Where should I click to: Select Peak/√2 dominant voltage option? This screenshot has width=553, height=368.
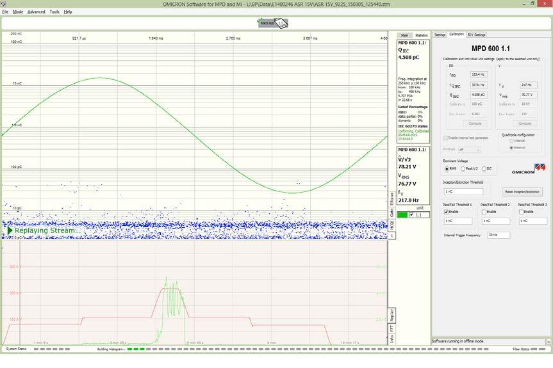463,169
